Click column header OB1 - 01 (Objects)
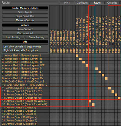 [51, 41]
